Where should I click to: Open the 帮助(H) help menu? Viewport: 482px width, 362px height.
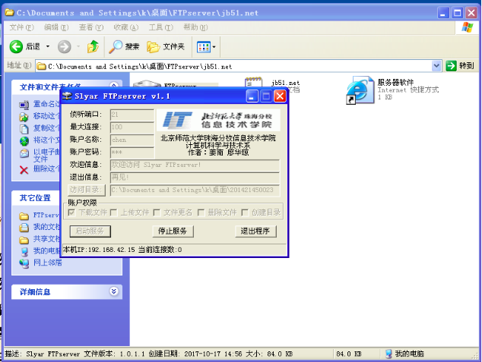[x=195, y=27]
